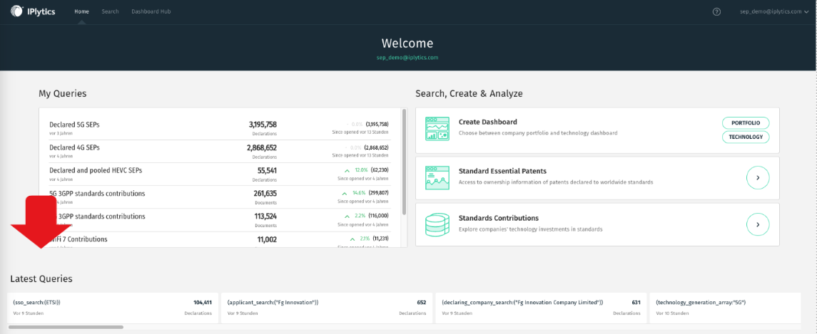The height and width of the screenshot is (334, 817).
Task: Click the My Queries vertical scrollbar
Action: (405, 162)
